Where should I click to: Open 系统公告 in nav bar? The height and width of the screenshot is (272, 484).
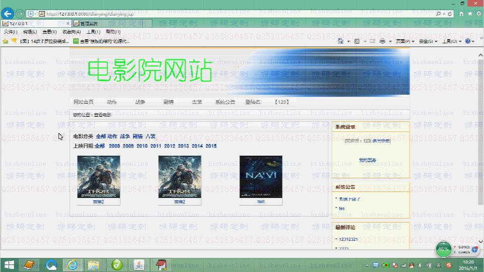coord(225,102)
